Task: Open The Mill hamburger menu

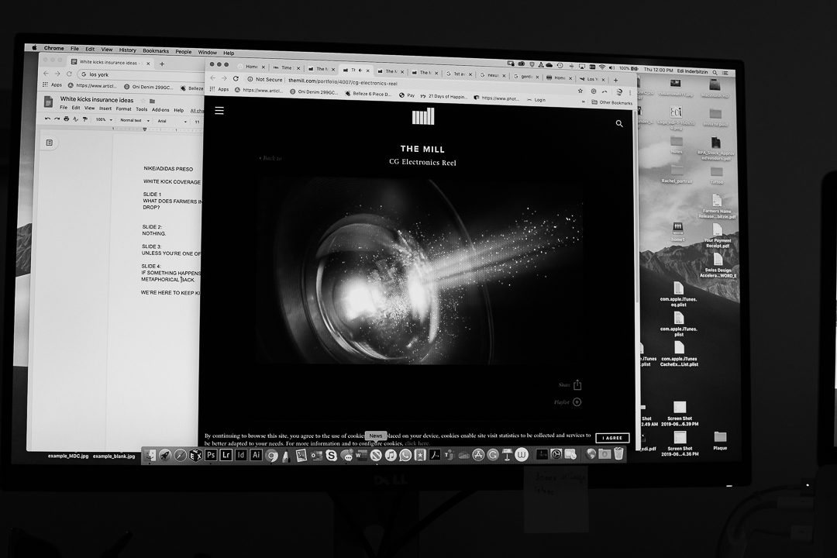Action: [219, 111]
